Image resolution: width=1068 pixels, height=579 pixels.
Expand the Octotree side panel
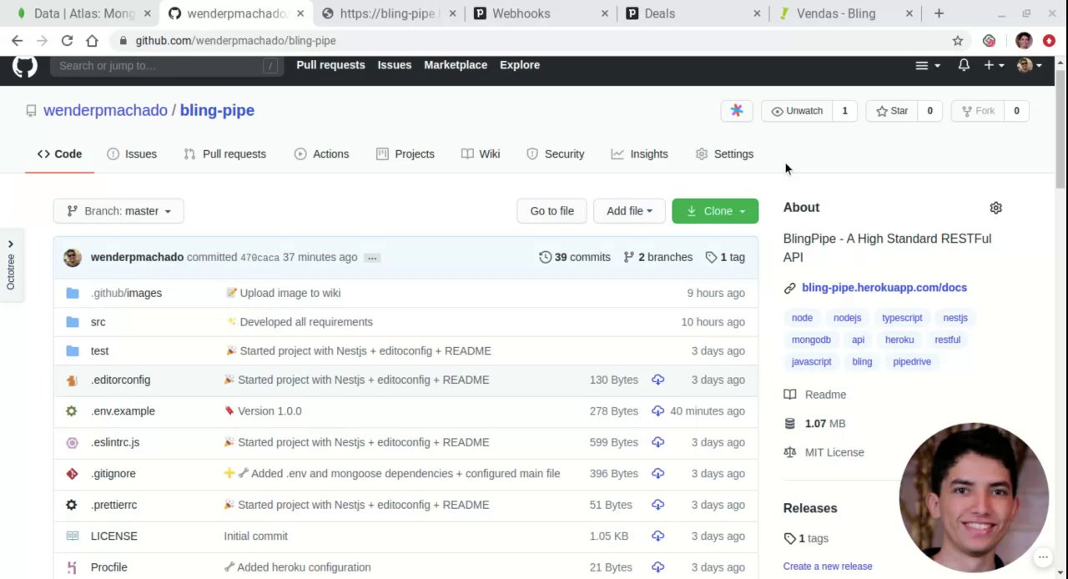coord(10,265)
